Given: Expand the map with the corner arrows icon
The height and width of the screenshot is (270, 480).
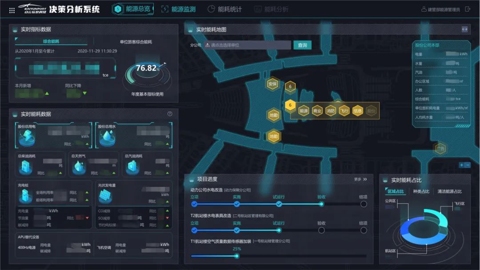Looking at the screenshot, I should (x=465, y=29).
